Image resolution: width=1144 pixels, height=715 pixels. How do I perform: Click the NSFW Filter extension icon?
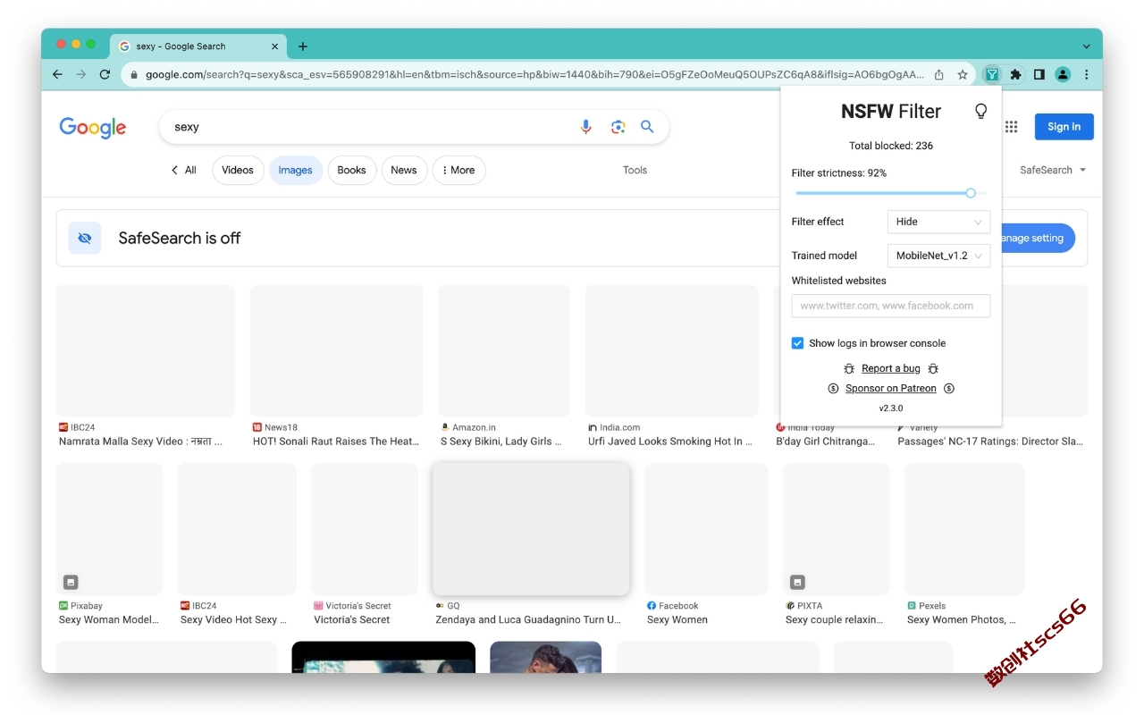992,75
